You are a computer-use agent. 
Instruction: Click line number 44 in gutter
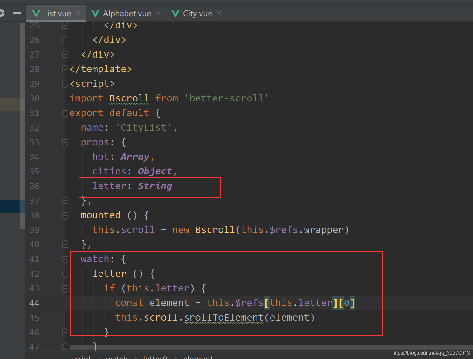pos(34,303)
